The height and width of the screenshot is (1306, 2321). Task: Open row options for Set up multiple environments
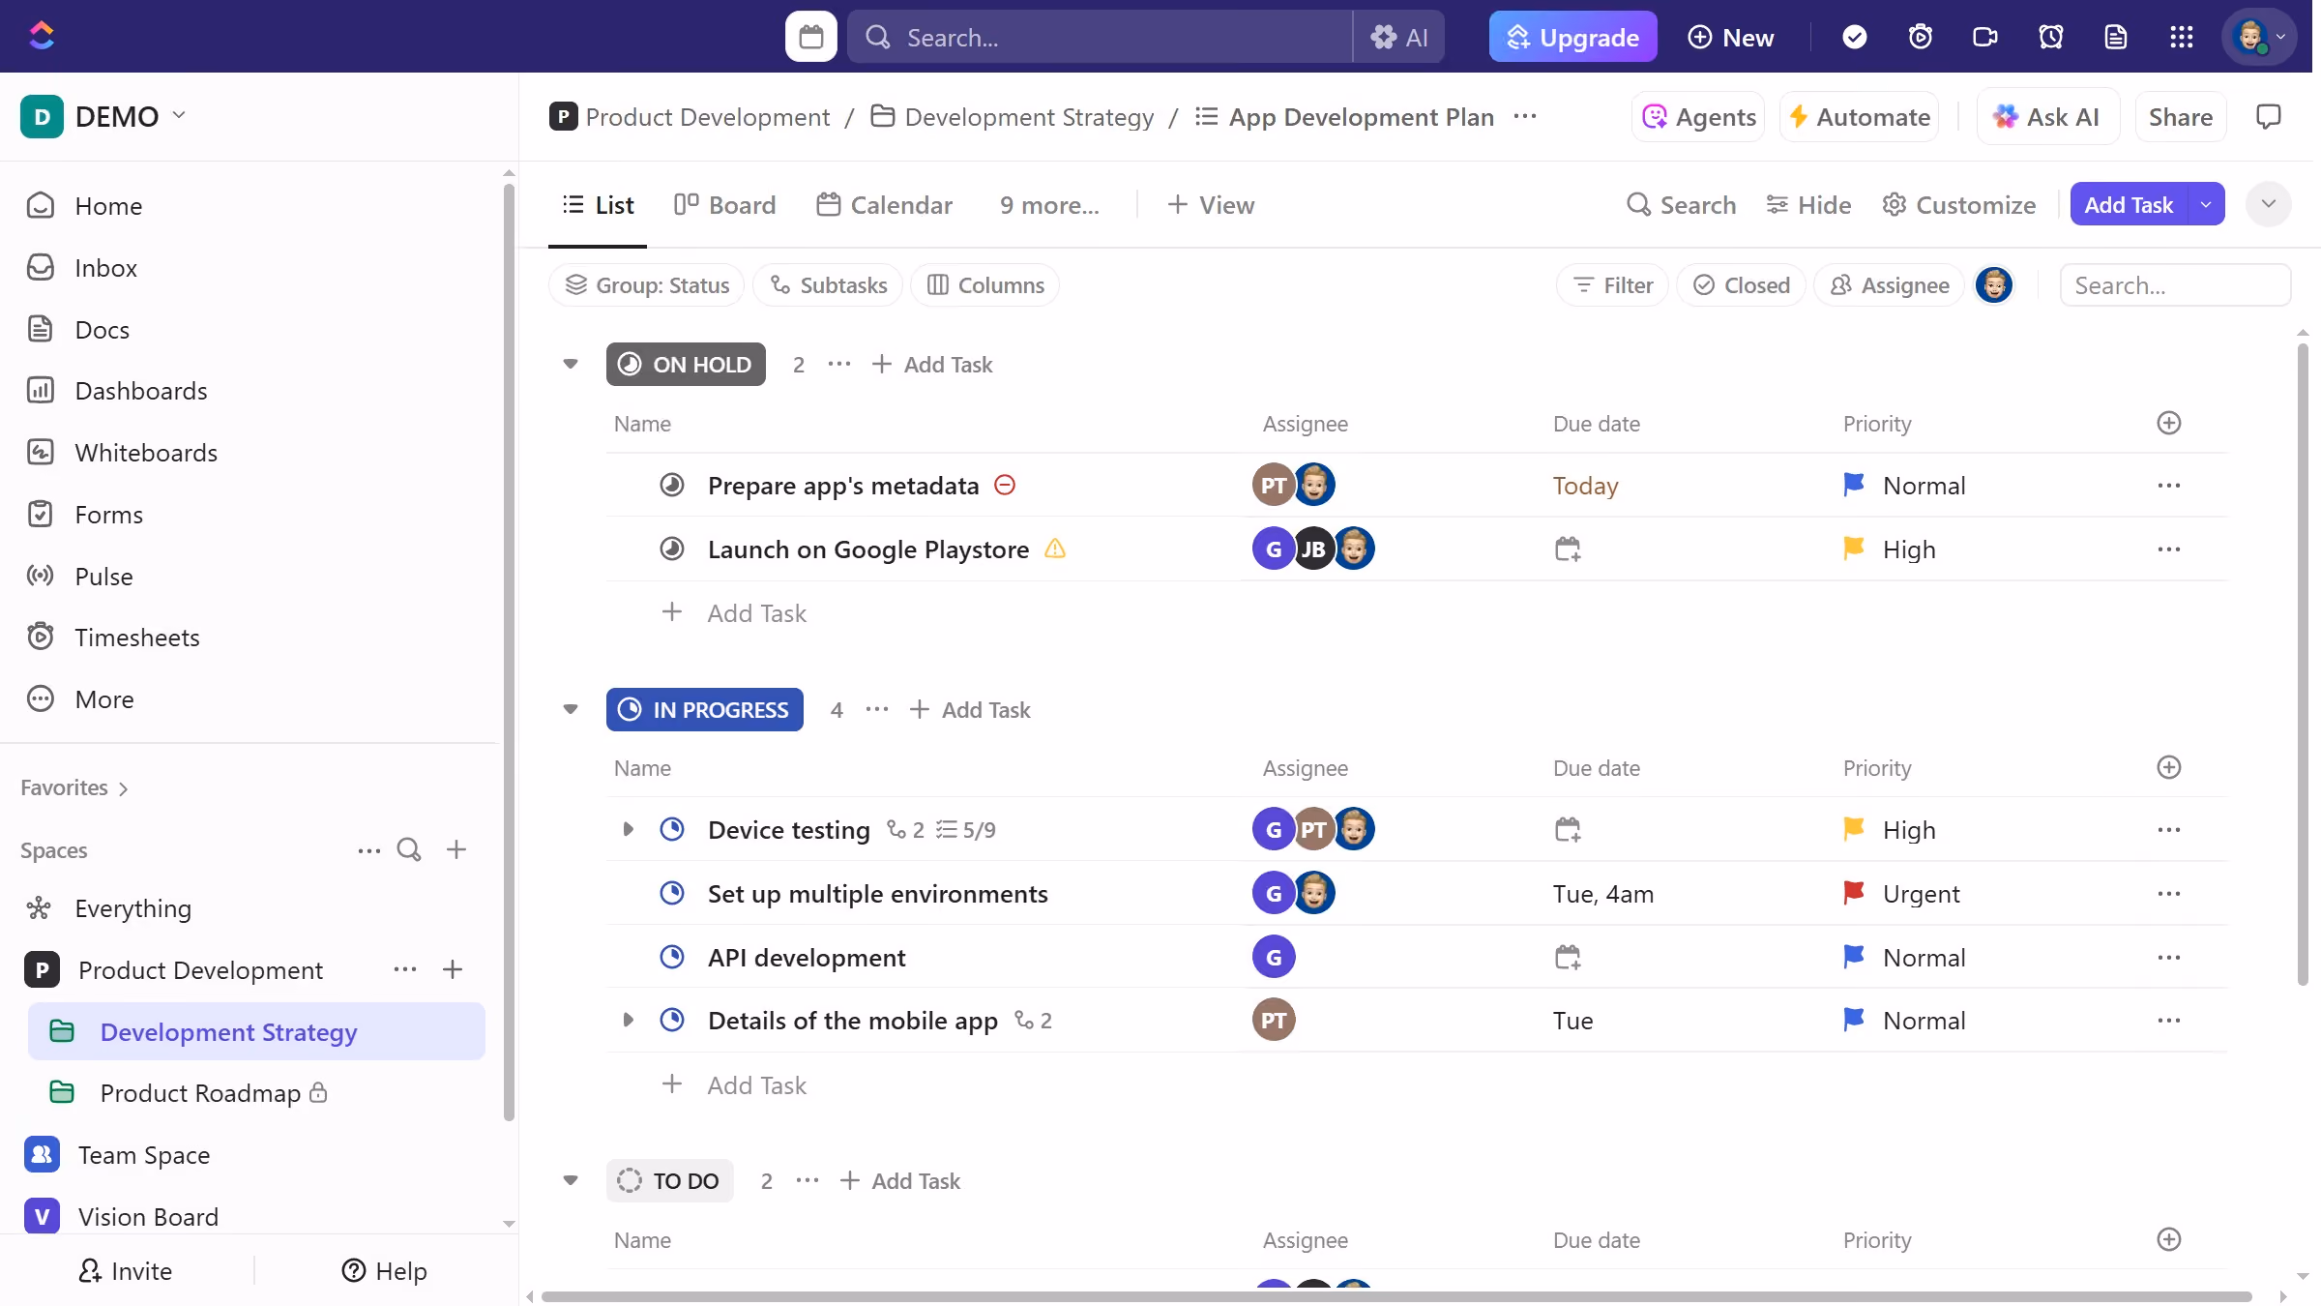point(2168,894)
